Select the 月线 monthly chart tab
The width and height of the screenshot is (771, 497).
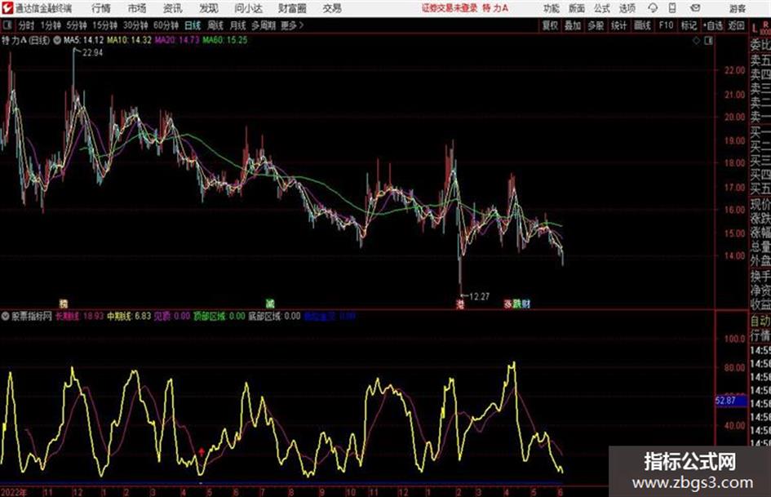238,25
